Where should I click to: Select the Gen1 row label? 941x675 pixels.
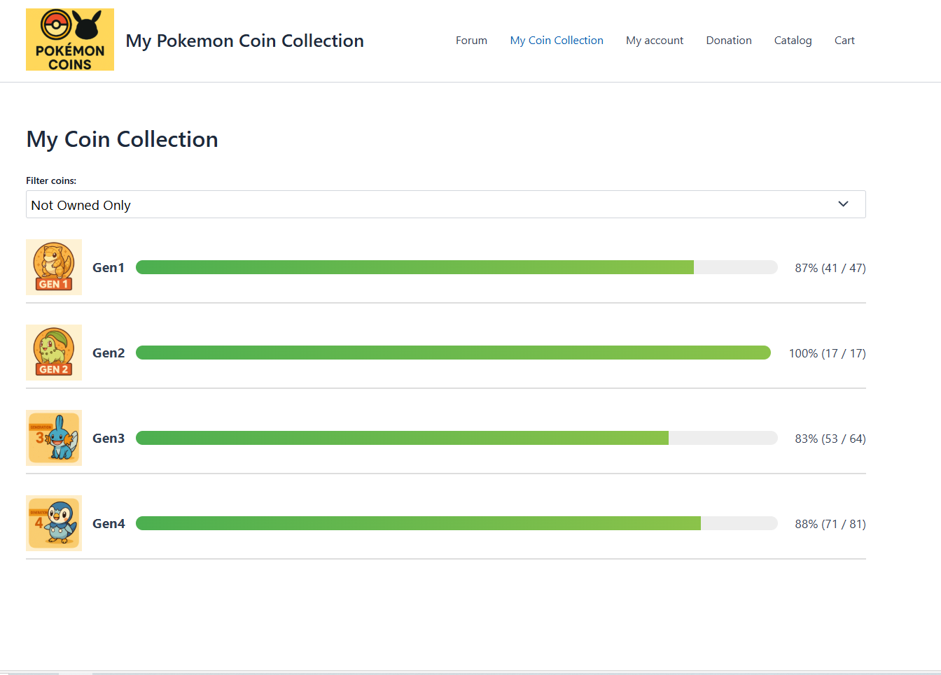[109, 267]
